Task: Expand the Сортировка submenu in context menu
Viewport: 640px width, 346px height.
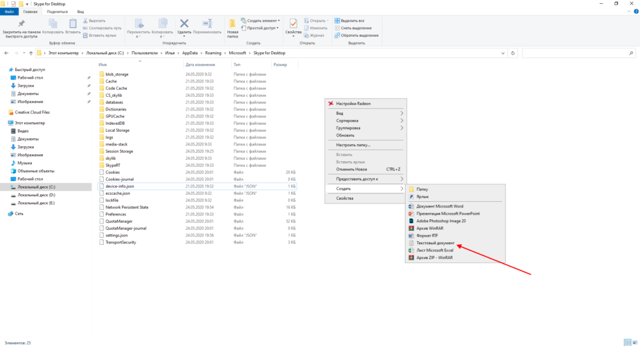Action: (x=347, y=121)
